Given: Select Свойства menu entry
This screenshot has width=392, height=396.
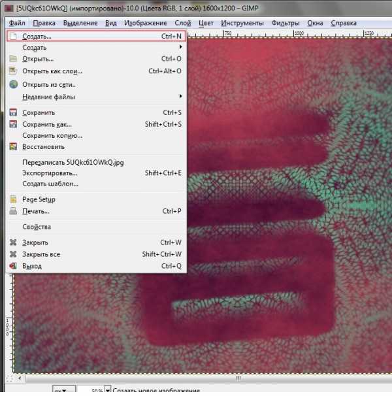Looking at the screenshot, I should point(96,227).
